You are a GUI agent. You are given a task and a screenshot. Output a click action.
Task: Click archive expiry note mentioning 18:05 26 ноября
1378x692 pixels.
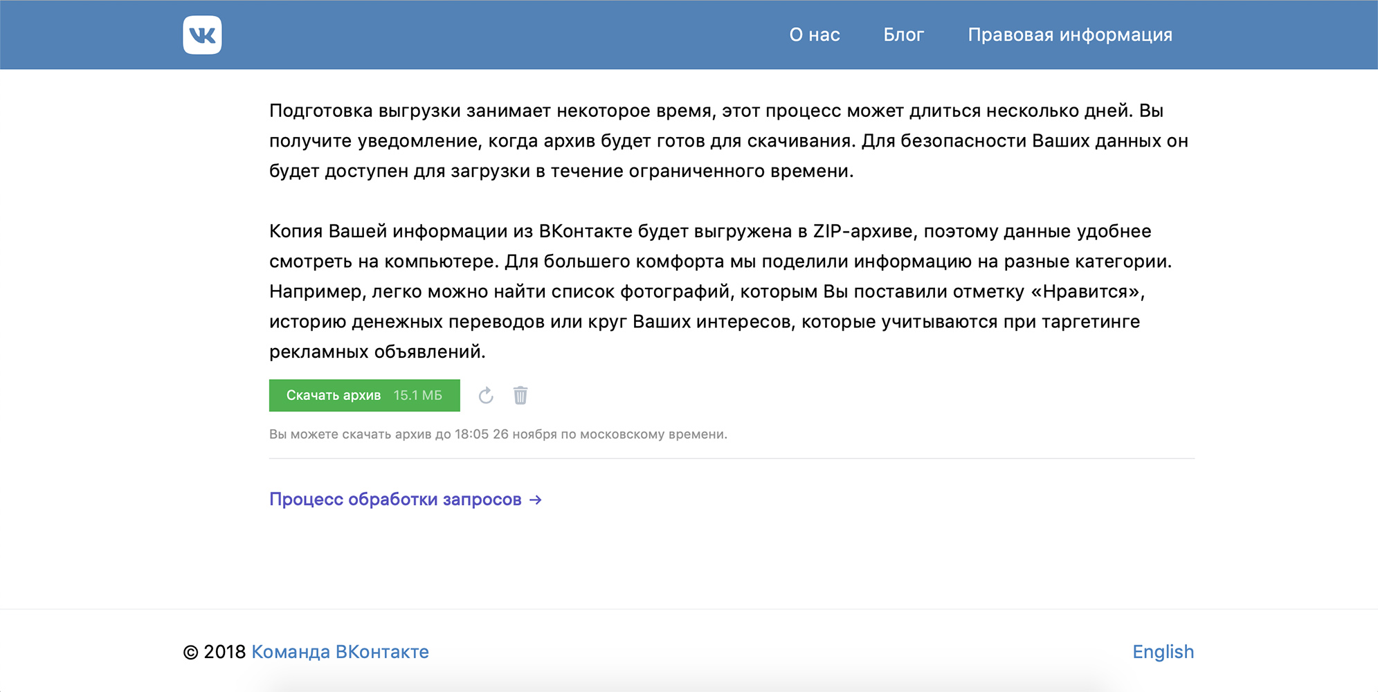[498, 435]
